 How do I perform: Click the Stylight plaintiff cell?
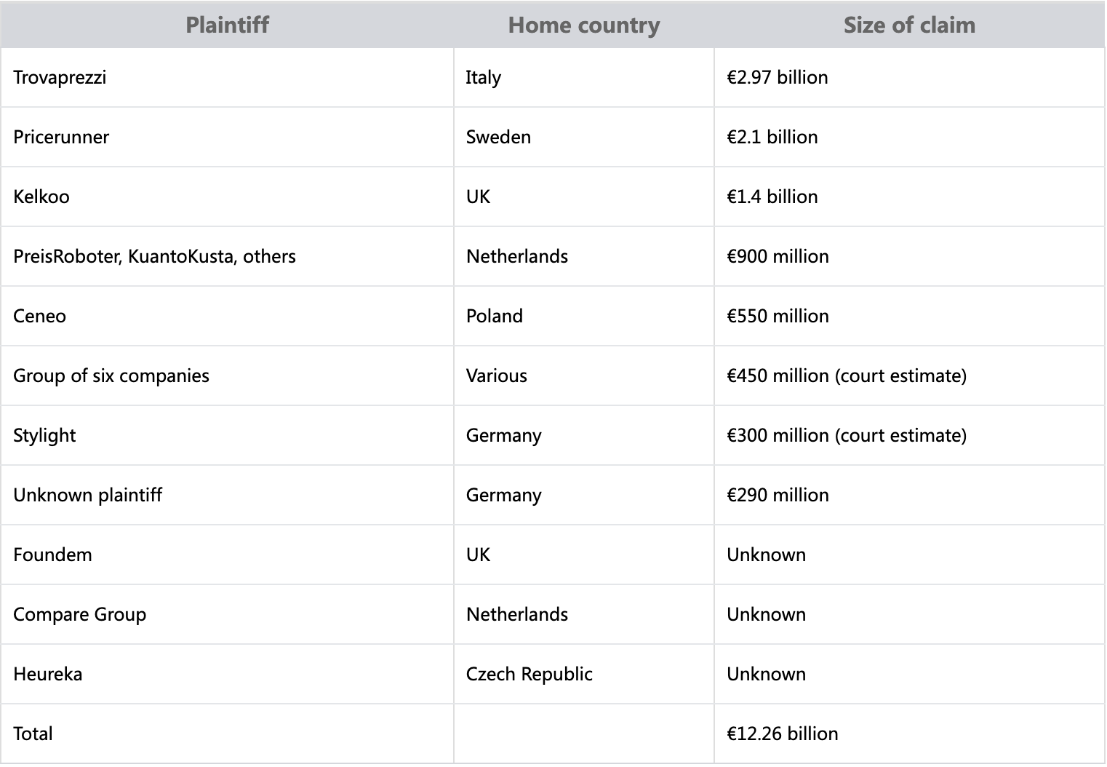tap(227, 436)
